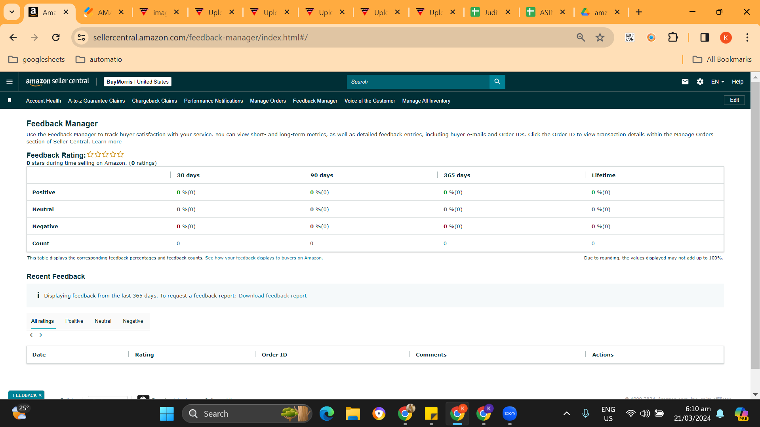Open the BuyMorris United States account switcher

137,82
